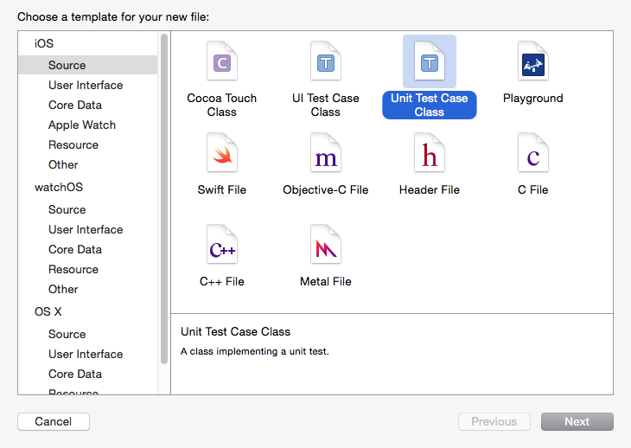Choose the Metal File template
This screenshot has width=631, height=448.
326,245
